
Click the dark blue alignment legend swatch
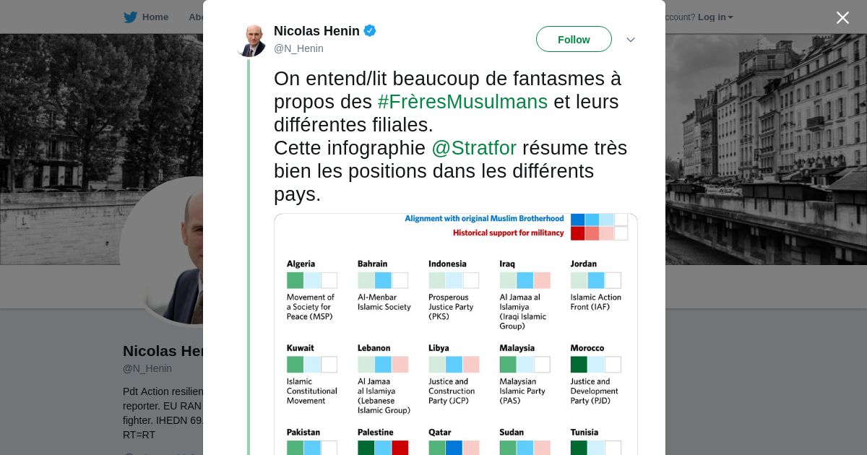tap(578, 220)
